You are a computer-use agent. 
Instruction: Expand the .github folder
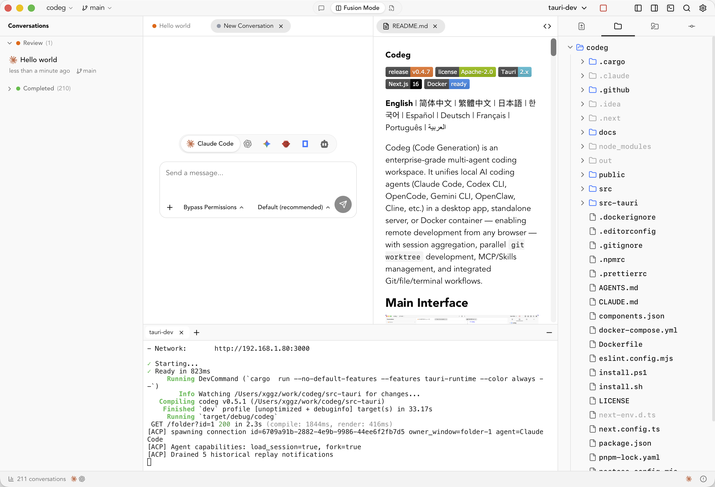(x=582, y=90)
